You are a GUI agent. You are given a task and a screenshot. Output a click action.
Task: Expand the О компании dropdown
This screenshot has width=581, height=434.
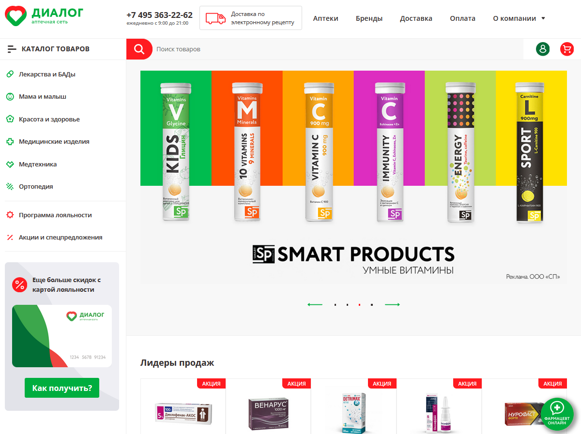pyautogui.click(x=519, y=18)
